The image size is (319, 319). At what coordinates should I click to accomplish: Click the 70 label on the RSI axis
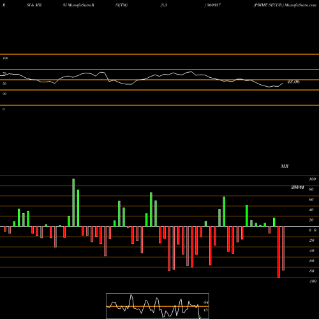[4, 73]
